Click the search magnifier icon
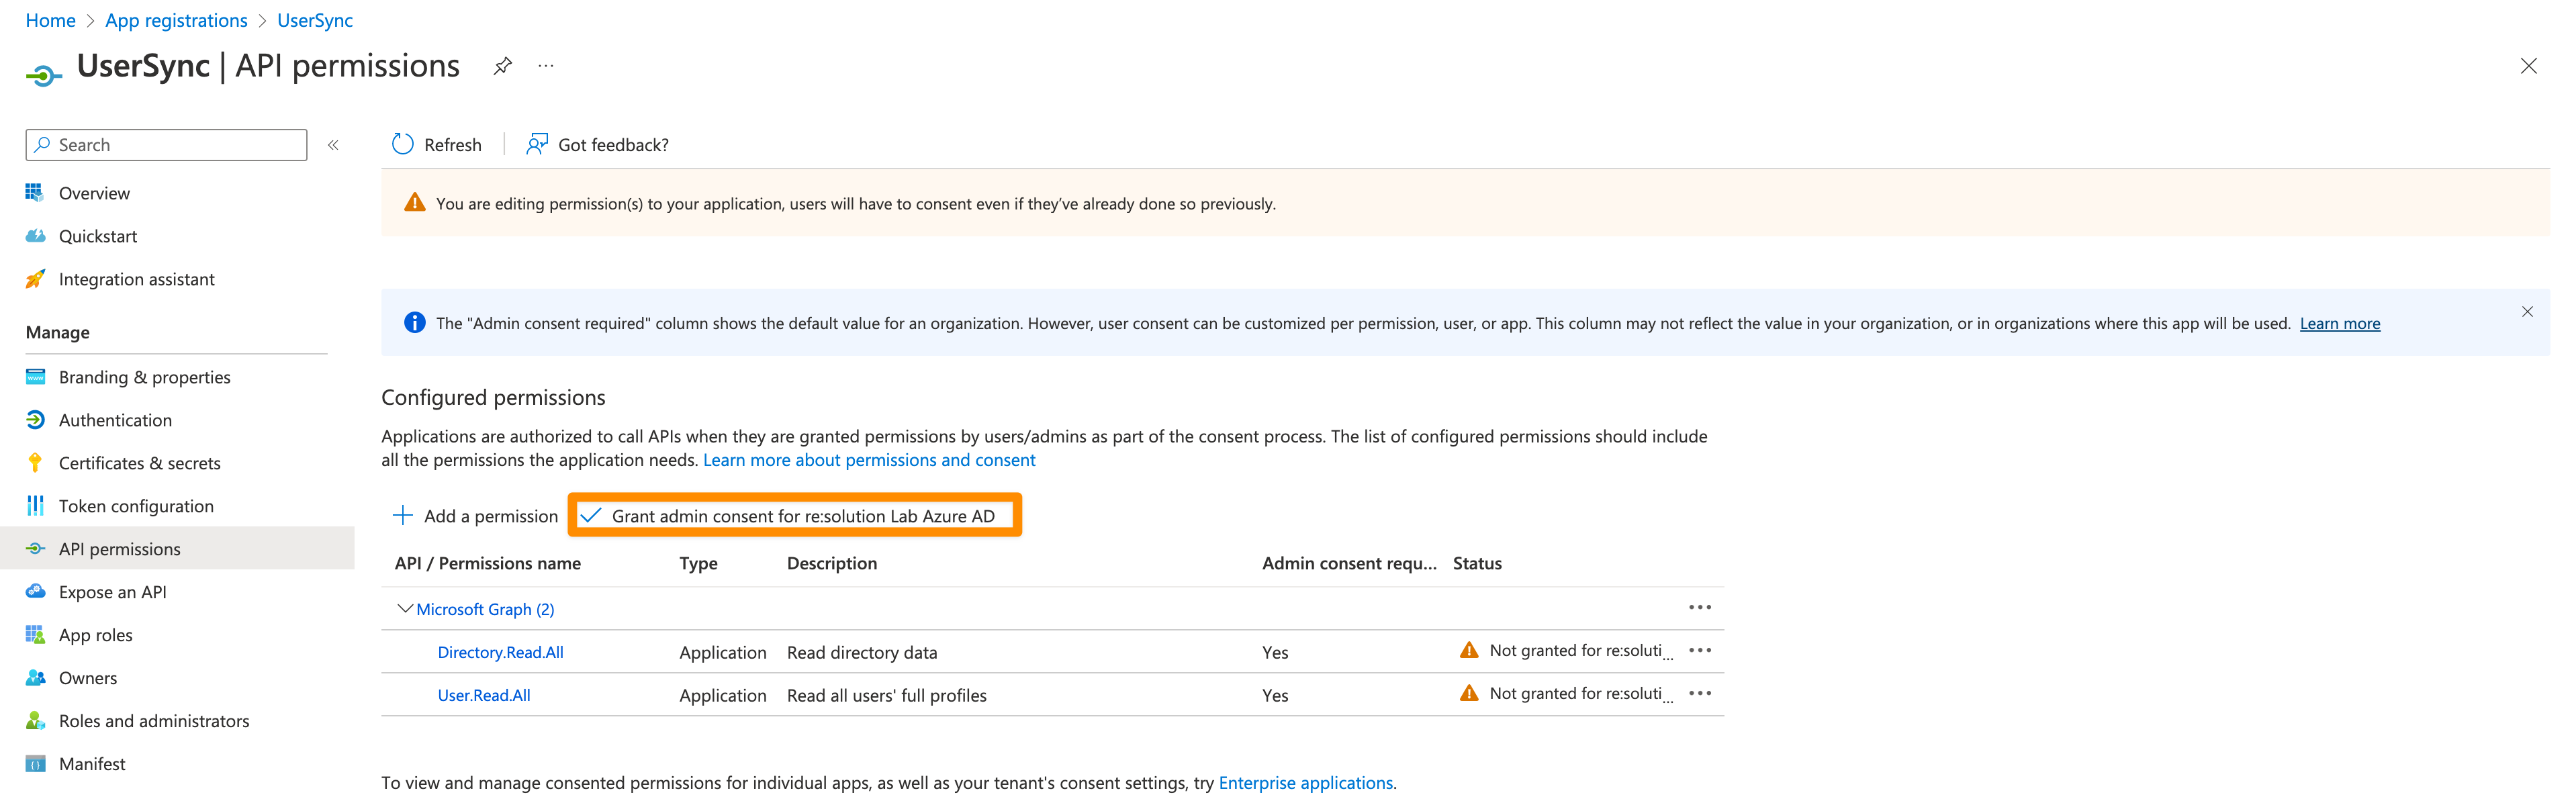Viewport: 2576px width, 799px height. (x=42, y=145)
